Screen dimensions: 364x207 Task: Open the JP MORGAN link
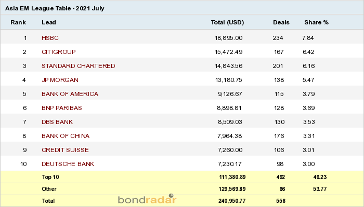pyautogui.click(x=60, y=80)
